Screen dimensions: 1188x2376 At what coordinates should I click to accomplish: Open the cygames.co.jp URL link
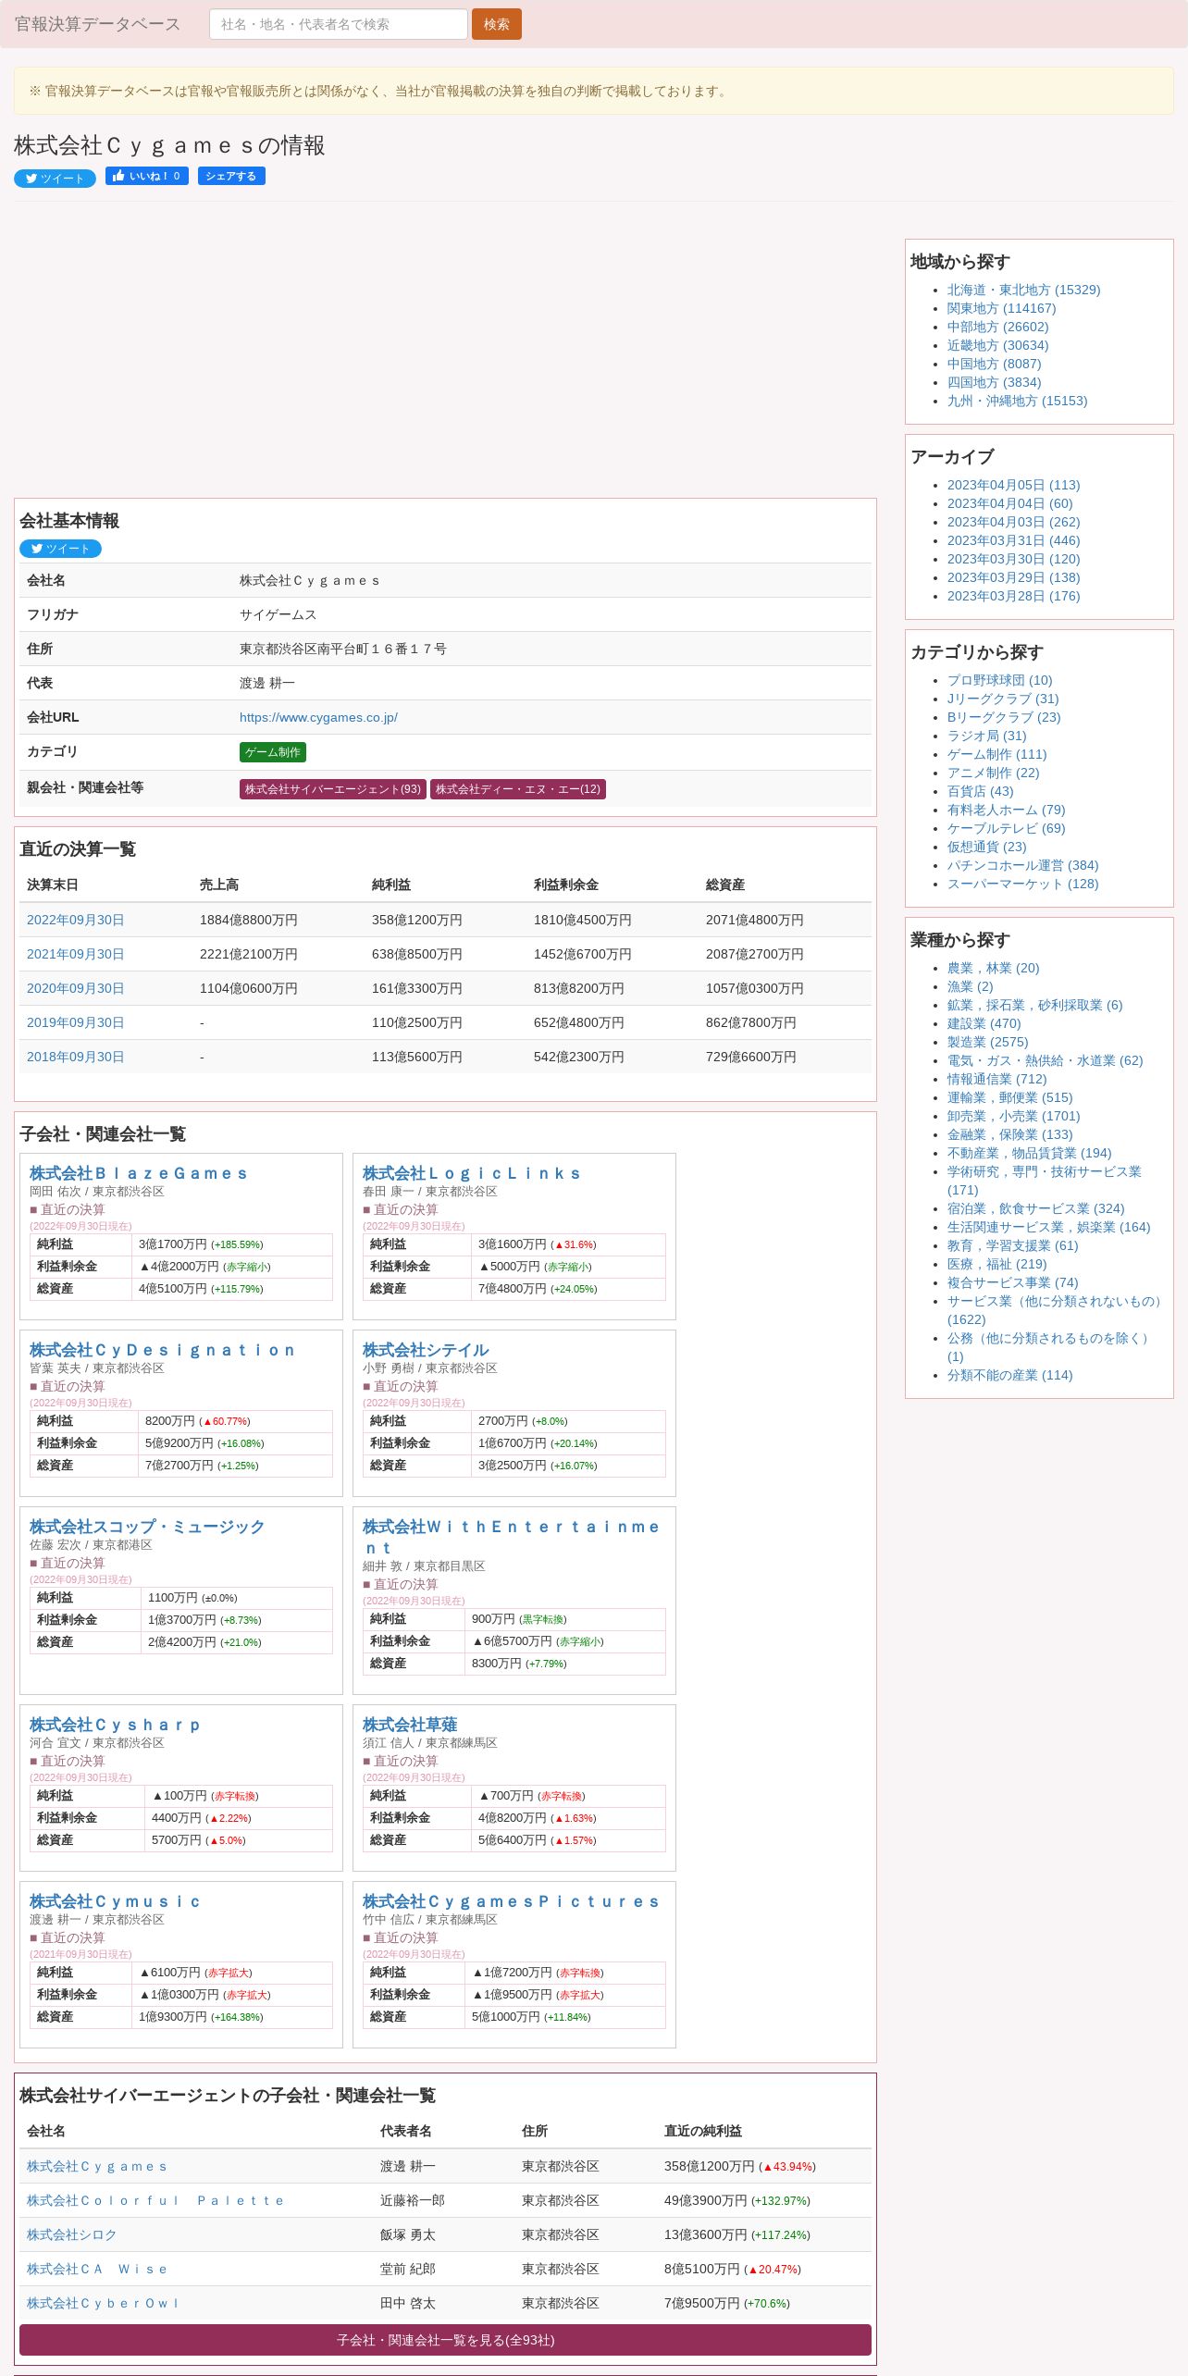(318, 717)
